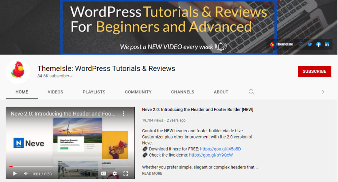Viewport: 338px width, 182px height.
Task: Open the Videos tab
Action: pos(55,92)
